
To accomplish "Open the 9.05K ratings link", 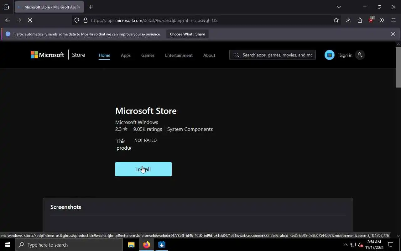I will pos(148,129).
